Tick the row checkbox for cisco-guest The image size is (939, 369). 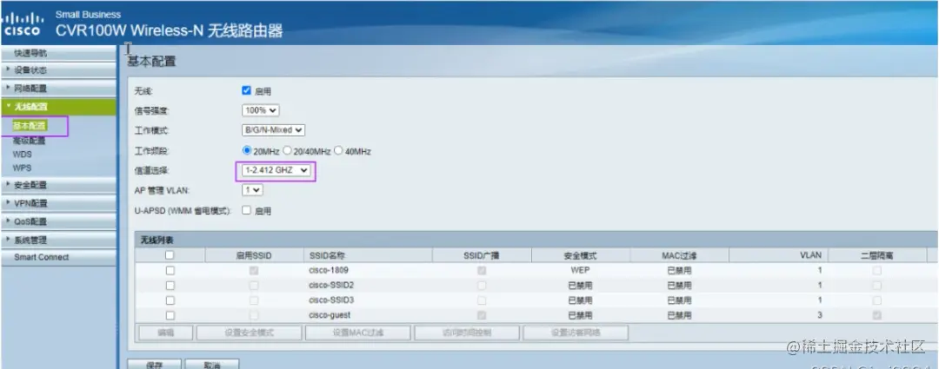coord(170,315)
